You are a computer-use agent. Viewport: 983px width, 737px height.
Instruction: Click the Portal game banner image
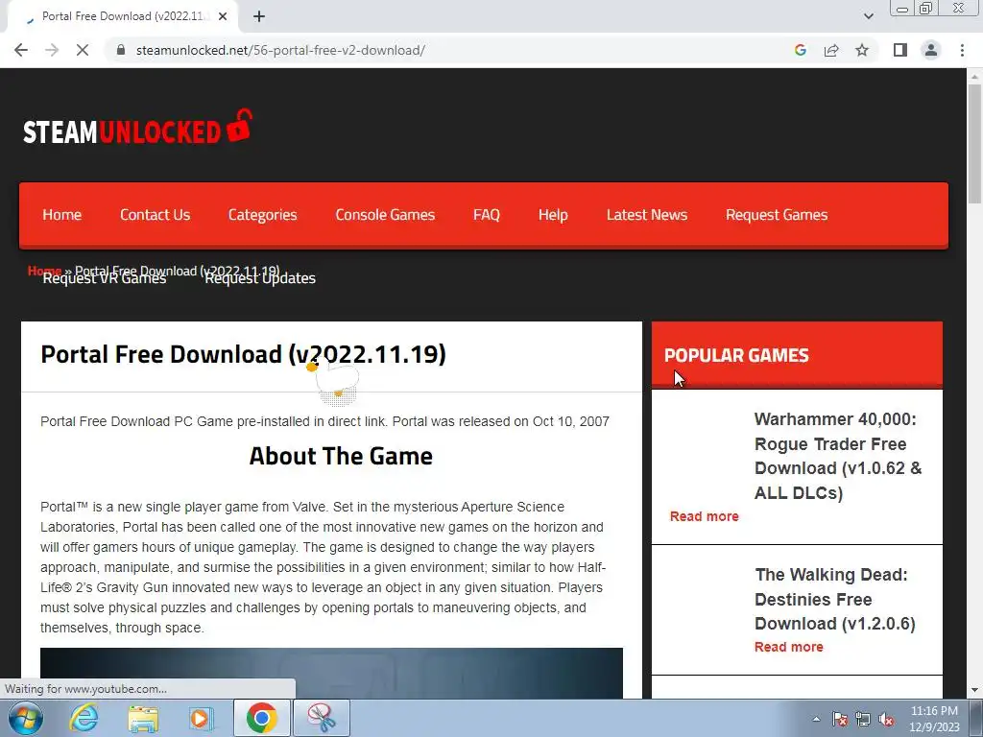point(331,673)
